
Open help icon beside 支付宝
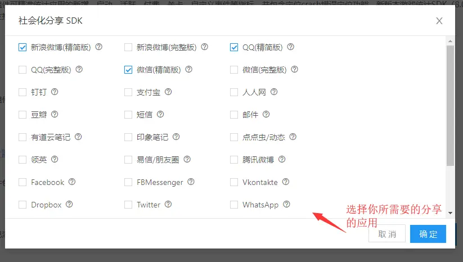pyautogui.click(x=168, y=92)
